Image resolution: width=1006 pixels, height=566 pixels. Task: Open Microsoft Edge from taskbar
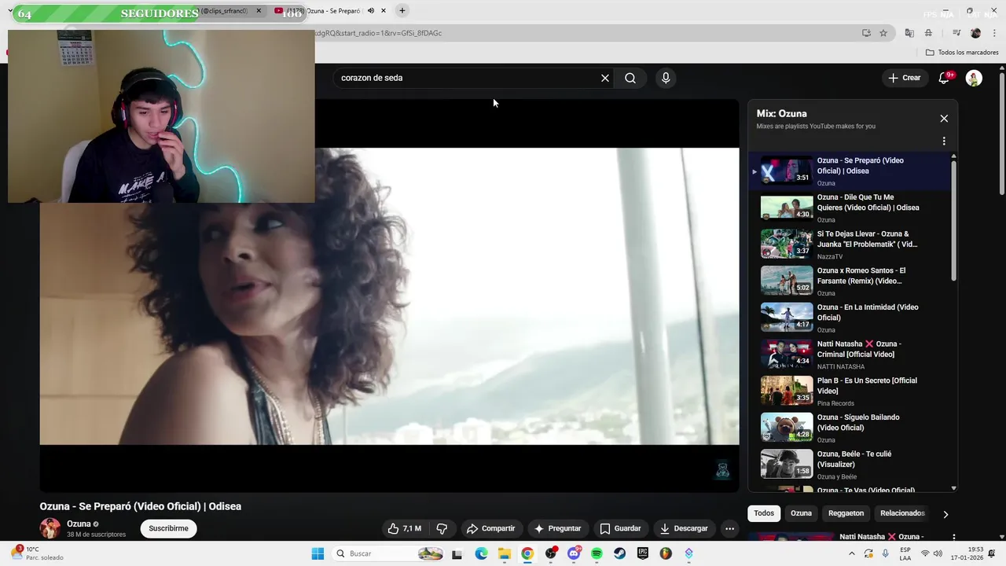pyautogui.click(x=481, y=553)
